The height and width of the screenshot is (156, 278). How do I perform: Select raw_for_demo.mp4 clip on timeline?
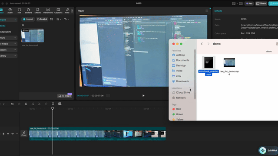(97, 134)
